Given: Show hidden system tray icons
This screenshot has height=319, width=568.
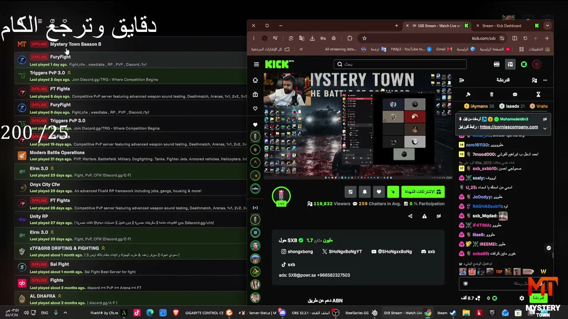Looking at the screenshot, I should click(65, 313).
